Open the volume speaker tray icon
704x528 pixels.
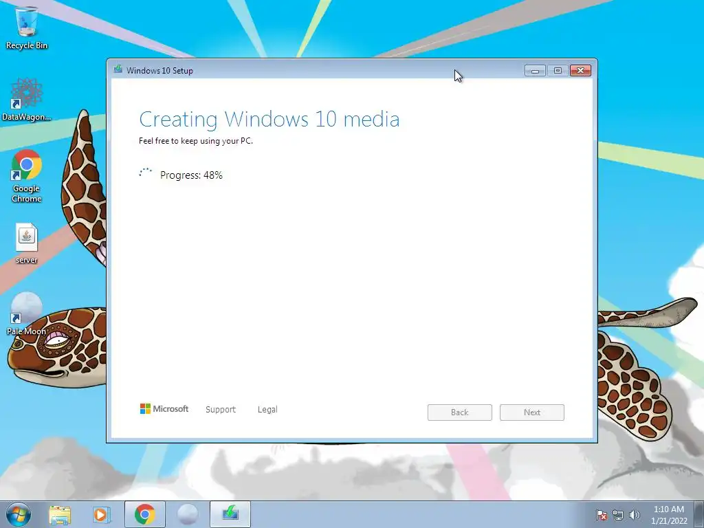click(x=634, y=515)
